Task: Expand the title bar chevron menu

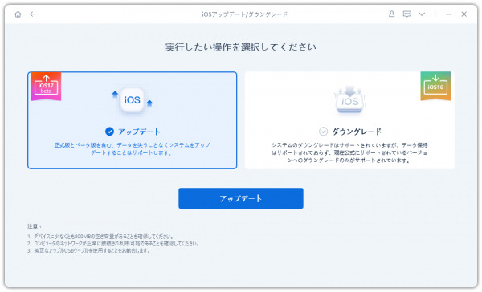Action: 422,14
